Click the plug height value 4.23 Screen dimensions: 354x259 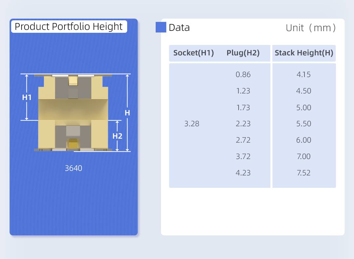243,173
